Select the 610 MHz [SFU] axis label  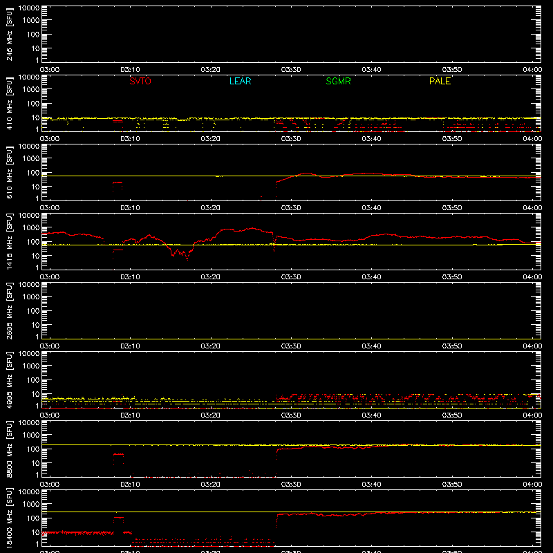coord(9,173)
